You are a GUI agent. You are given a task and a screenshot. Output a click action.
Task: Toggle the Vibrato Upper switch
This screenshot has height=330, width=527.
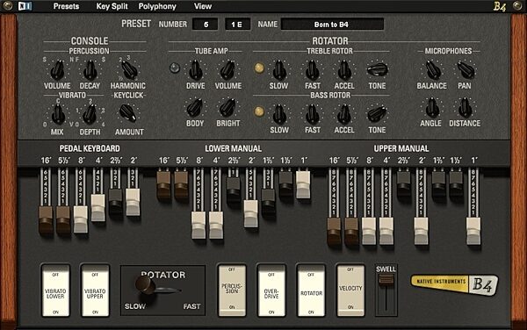(95, 291)
